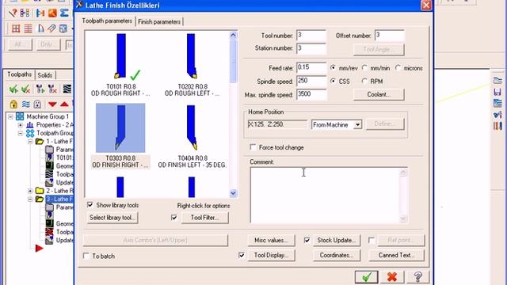
Task: Click the Coordinates button
Action: pos(336,255)
